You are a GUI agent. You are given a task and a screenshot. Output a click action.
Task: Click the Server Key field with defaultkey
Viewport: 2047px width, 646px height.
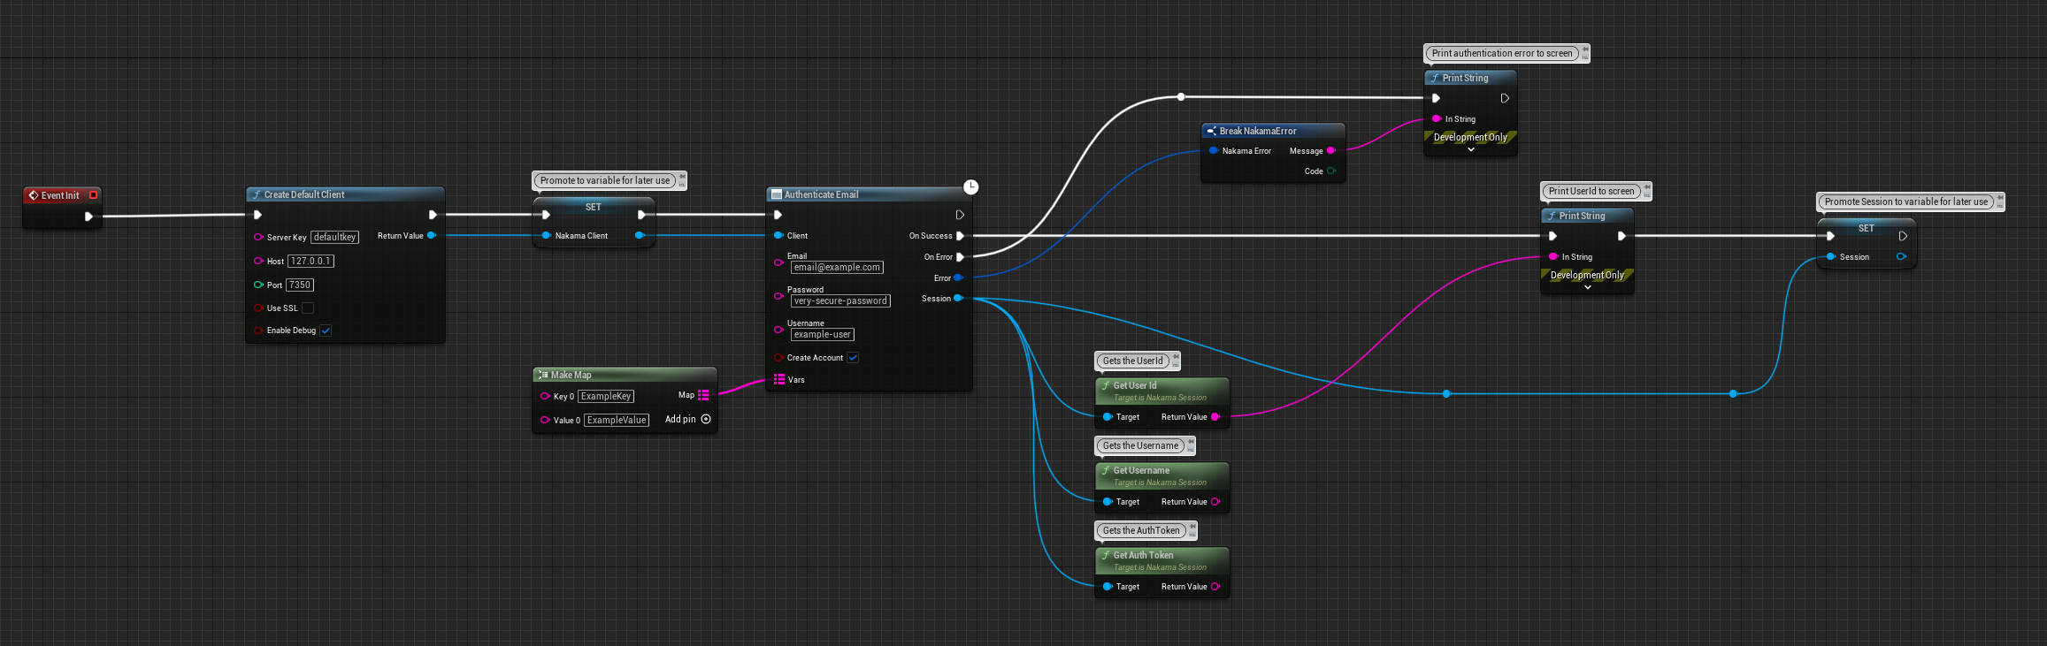coord(334,238)
